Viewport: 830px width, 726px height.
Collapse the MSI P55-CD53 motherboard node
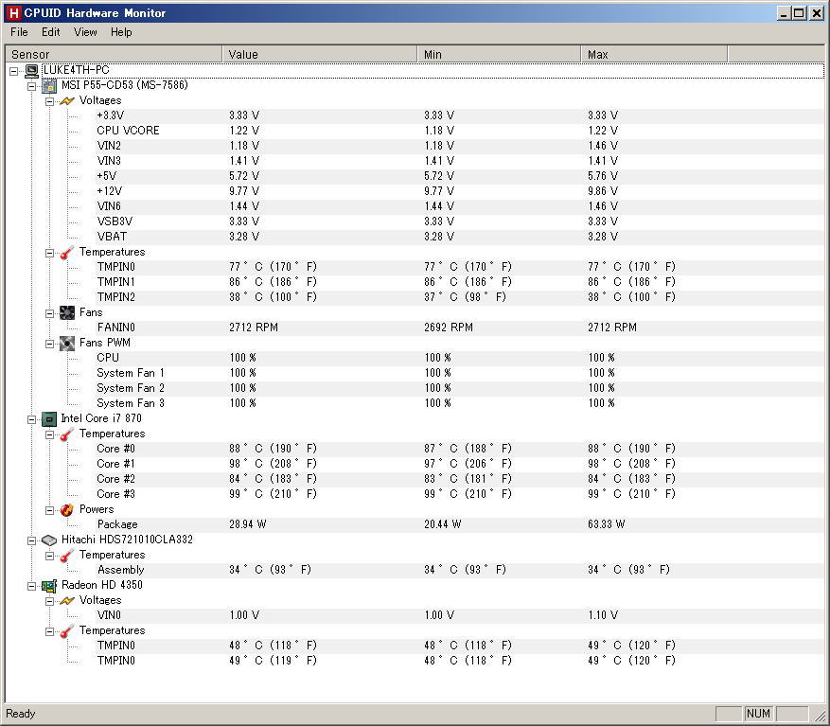pyautogui.click(x=32, y=86)
